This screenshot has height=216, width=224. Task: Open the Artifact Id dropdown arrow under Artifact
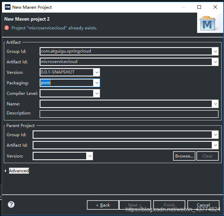click(x=215, y=62)
